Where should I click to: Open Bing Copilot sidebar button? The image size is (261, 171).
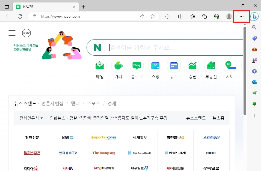(x=254, y=16)
